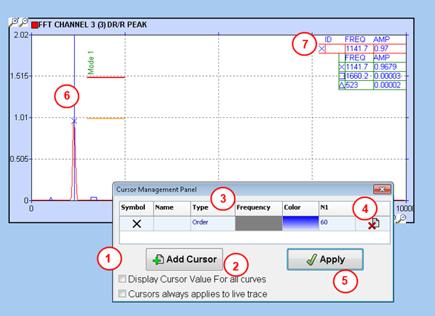Image resolution: width=435 pixels, height=316 pixels.
Task: Click the zoom-out magnifier at chart top-left
Action: pyautogui.click(x=24, y=22)
